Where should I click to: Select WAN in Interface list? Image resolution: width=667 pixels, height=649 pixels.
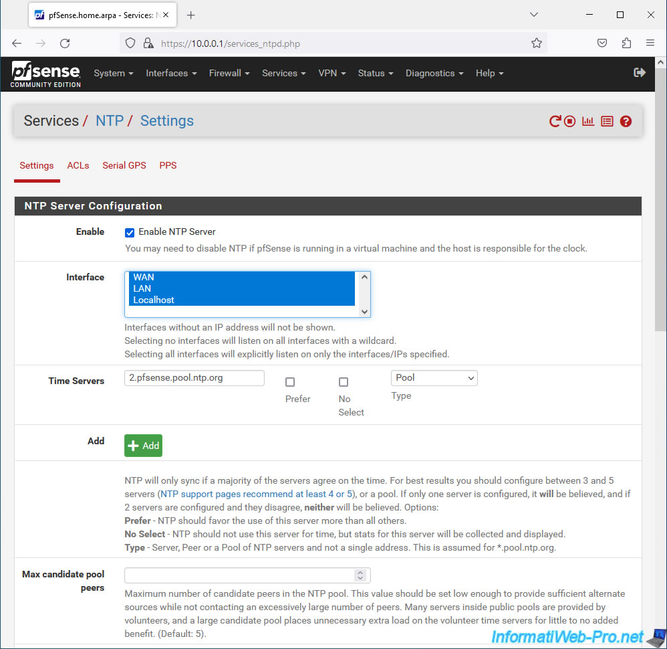point(242,277)
